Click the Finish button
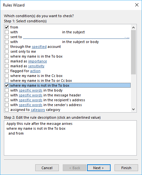The height and width of the screenshot is (175, 142). click(126, 168)
